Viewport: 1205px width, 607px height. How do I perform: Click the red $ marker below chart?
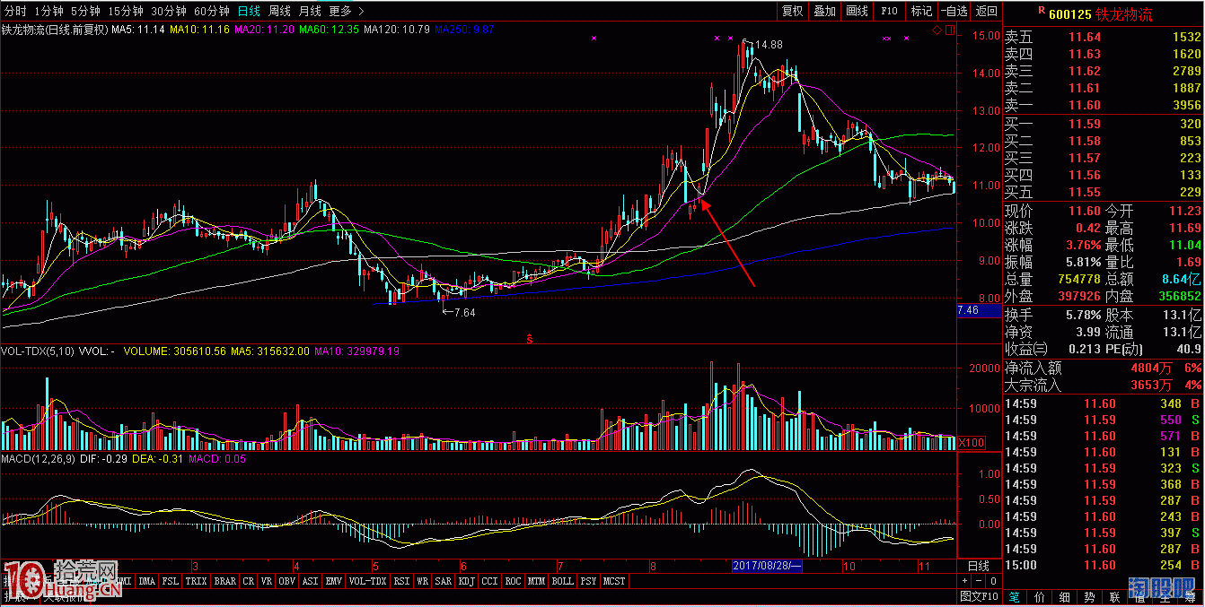click(x=530, y=339)
